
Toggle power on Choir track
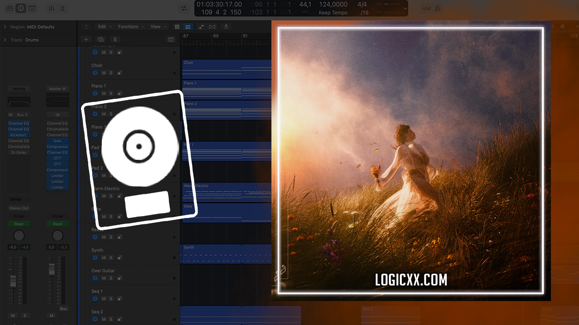pos(95,73)
